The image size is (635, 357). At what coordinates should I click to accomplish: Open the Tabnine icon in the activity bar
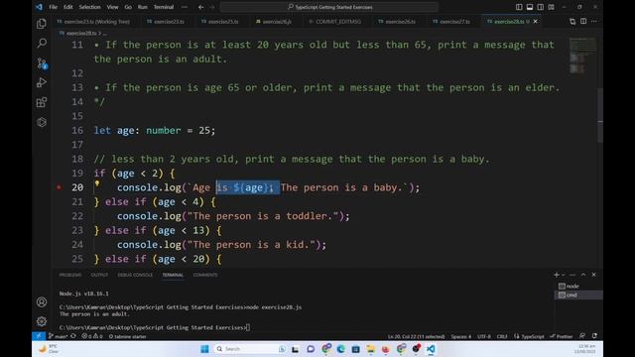coord(42,122)
